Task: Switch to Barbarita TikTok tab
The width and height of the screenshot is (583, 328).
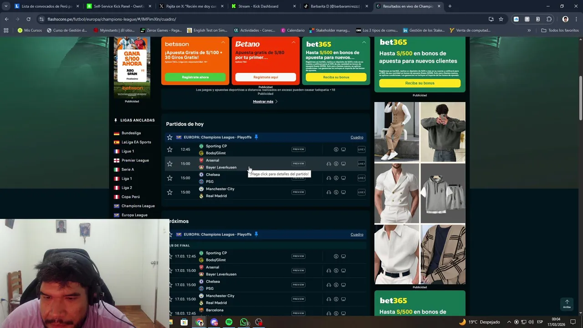Action: pos(336,6)
